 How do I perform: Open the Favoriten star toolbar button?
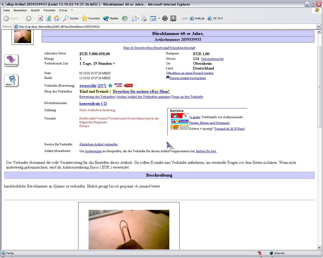pyautogui.click(x=91, y=18)
